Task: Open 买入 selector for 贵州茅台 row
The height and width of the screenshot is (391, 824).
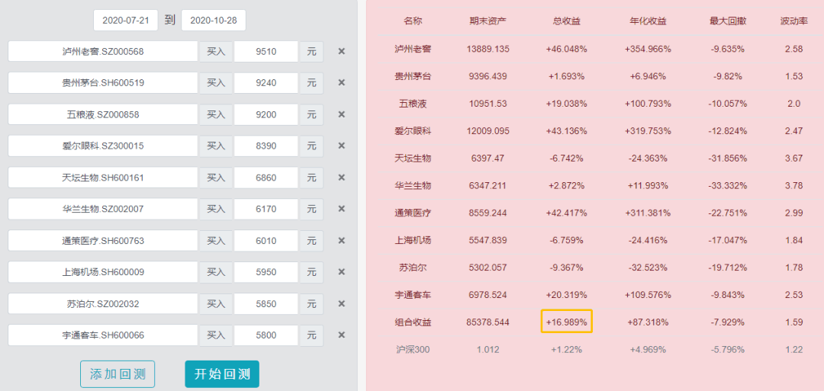Action: click(215, 83)
